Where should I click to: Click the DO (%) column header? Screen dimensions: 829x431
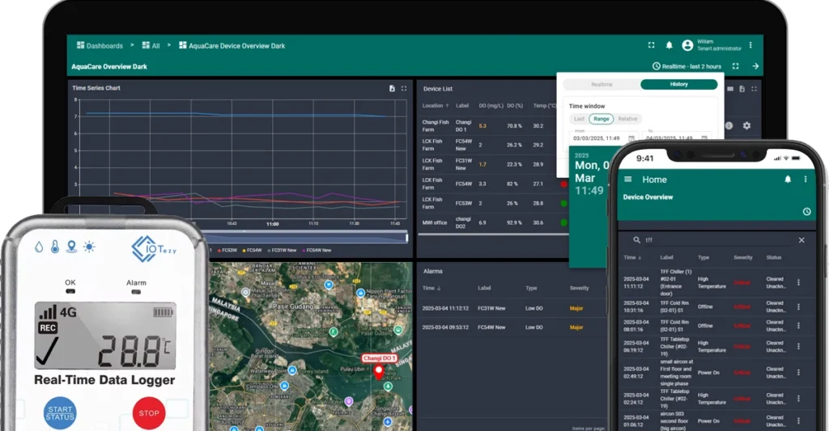515,106
